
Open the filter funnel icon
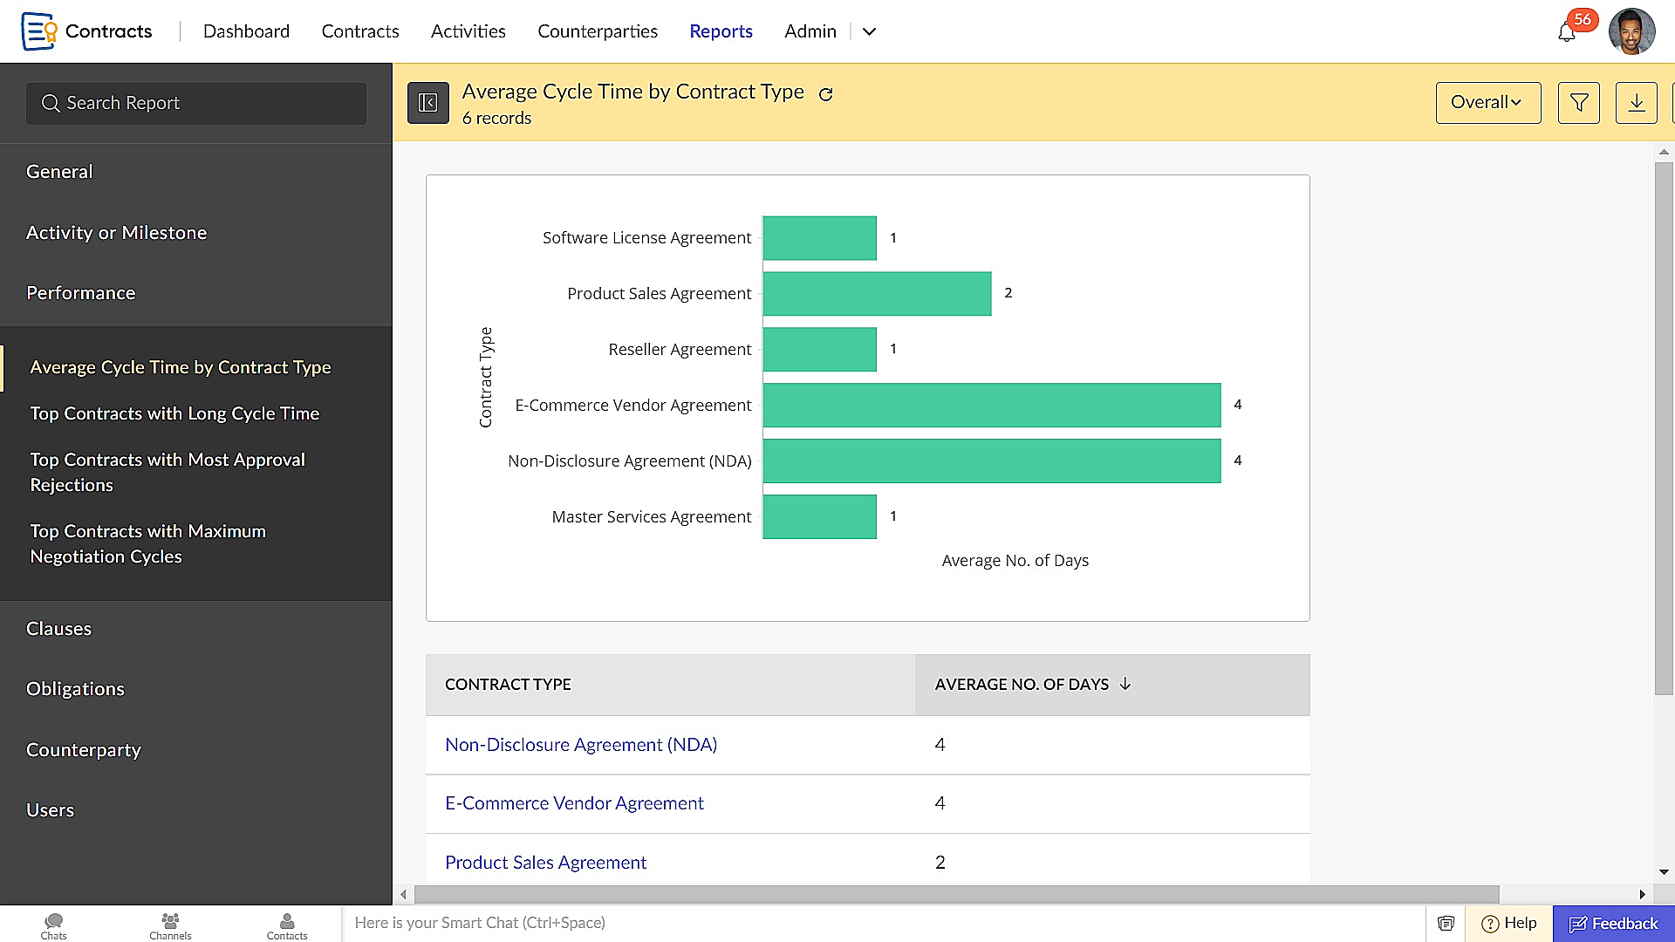(x=1578, y=103)
